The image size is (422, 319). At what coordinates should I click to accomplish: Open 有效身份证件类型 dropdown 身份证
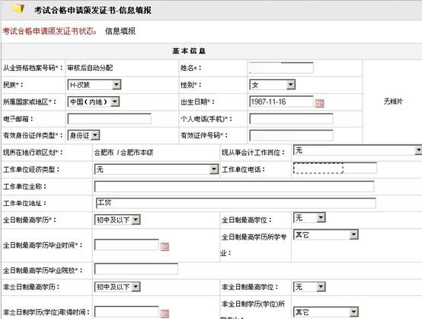click(x=84, y=135)
